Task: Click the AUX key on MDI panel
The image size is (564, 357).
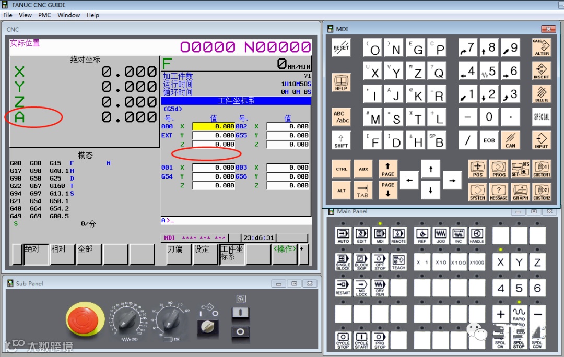Action: pos(362,169)
